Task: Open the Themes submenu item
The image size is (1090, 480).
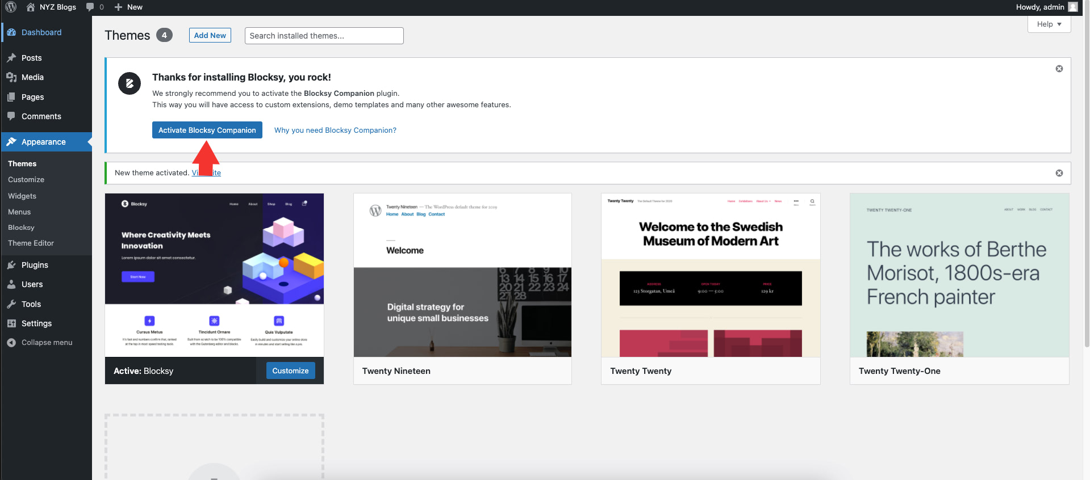Action: (x=22, y=163)
